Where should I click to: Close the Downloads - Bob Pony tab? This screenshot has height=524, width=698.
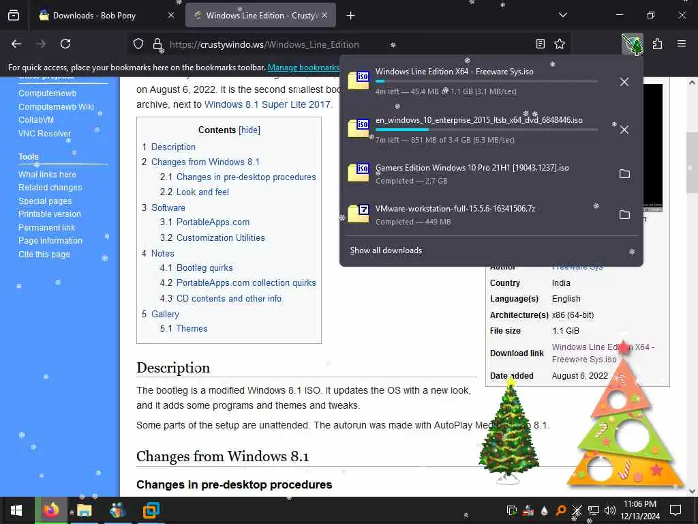pyautogui.click(x=171, y=15)
